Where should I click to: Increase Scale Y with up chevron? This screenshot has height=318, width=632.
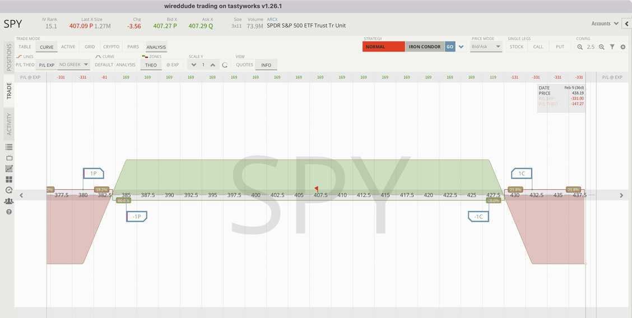[213, 65]
